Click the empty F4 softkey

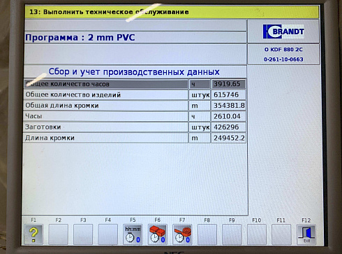(108, 234)
